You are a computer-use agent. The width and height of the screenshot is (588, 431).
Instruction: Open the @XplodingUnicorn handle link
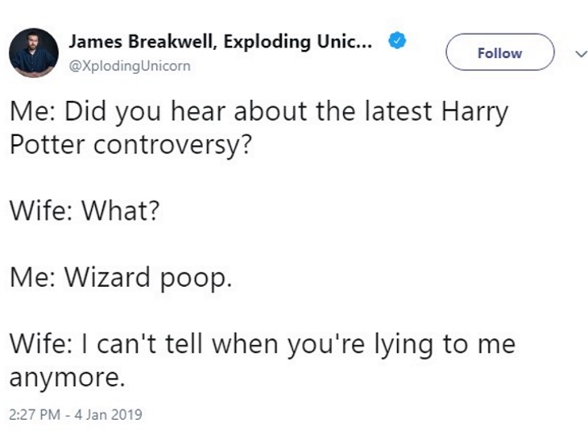[x=130, y=66]
